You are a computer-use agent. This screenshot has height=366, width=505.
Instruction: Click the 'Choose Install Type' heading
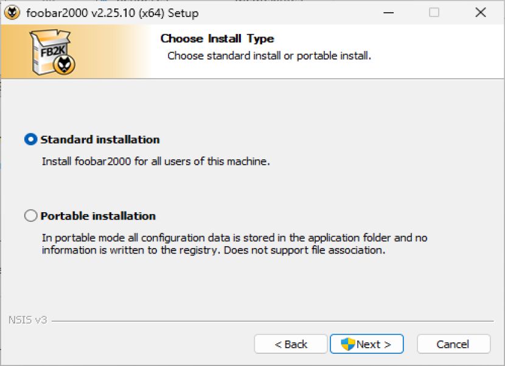(217, 39)
